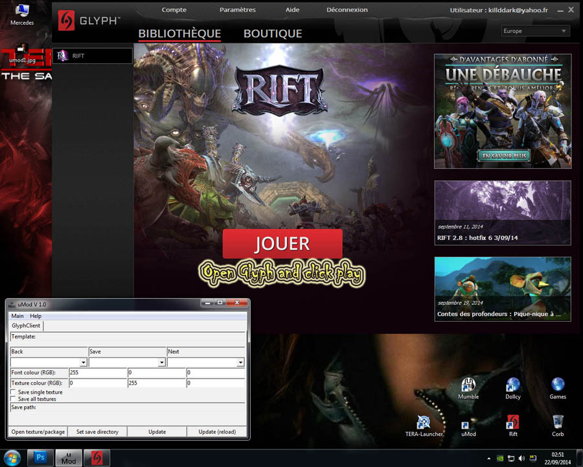Open the Next key dropdown in uMod

click(x=240, y=363)
